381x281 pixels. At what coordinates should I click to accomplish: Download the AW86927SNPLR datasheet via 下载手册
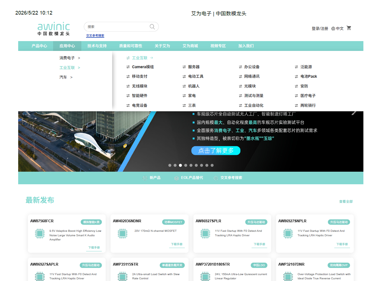point(342,244)
